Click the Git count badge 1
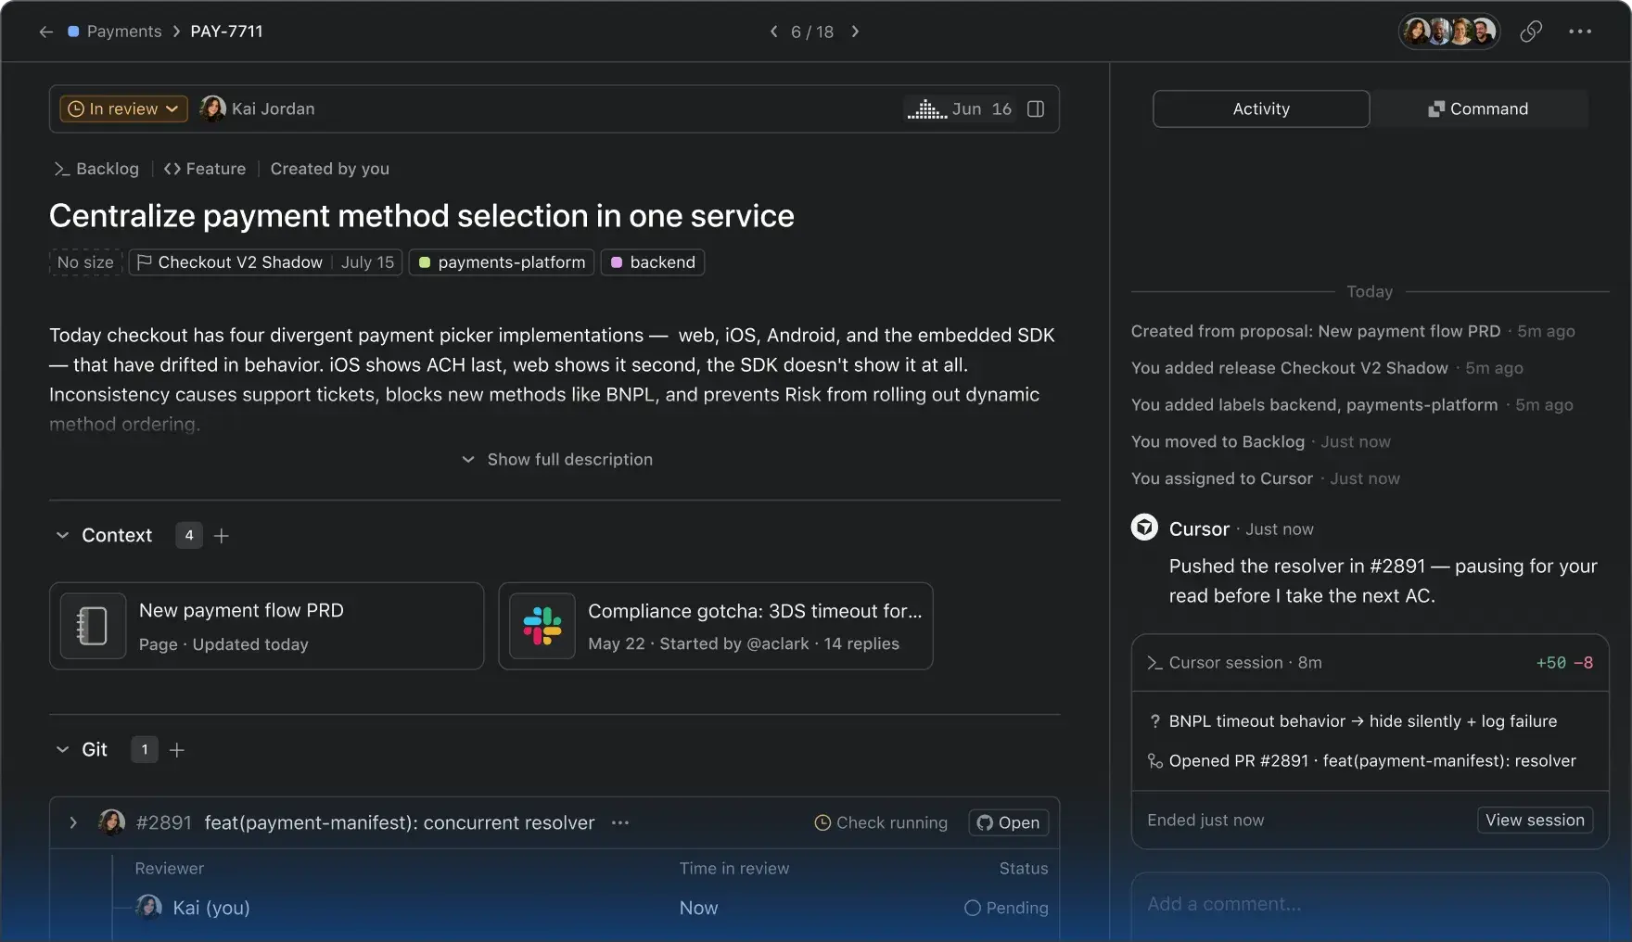The image size is (1632, 942). [145, 749]
